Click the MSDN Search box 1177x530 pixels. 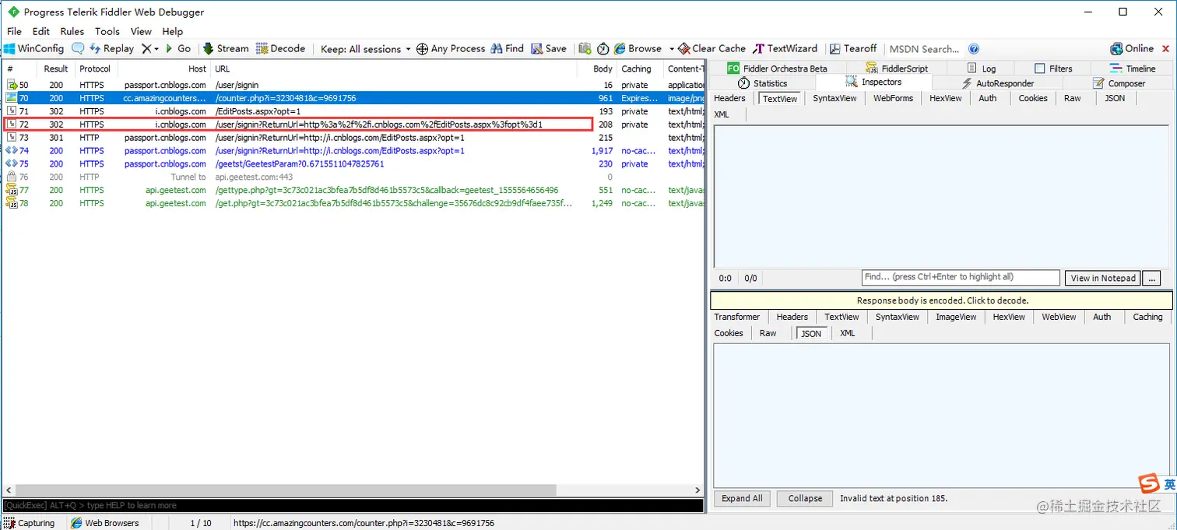925,48
